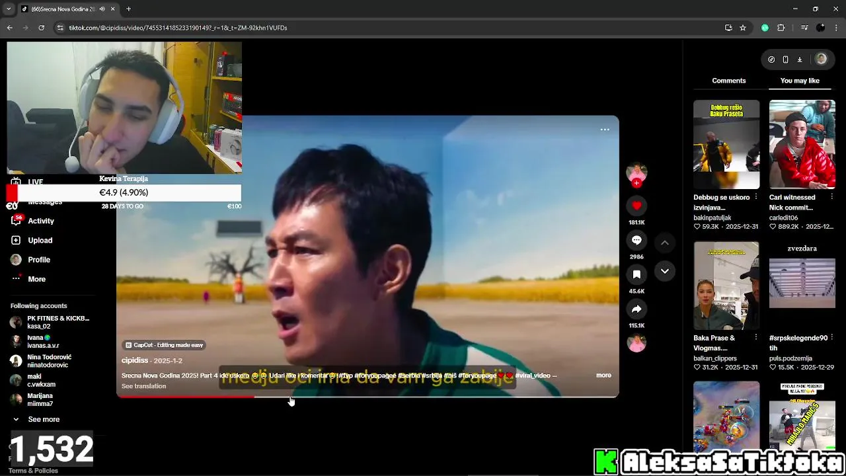This screenshot has height=476, width=846.
Task: View site information icon in the address bar
Action: coord(60,28)
